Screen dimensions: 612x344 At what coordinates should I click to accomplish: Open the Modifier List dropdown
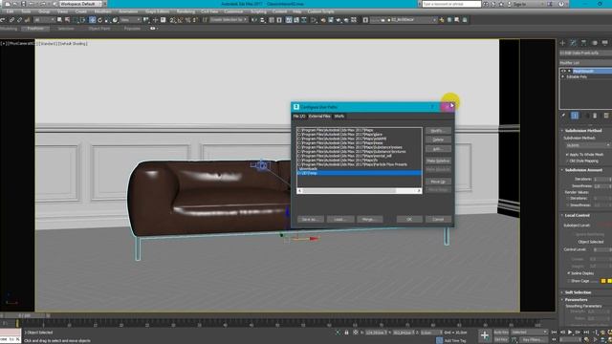click(585, 63)
